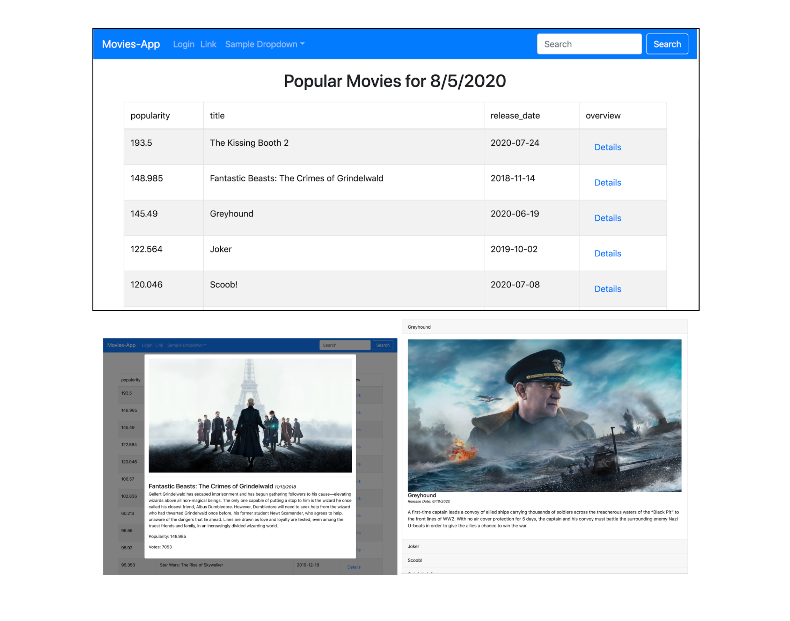Image resolution: width=790 pixels, height=621 pixels.
Task: Click the Greyhound movie poster image
Action: tap(544, 415)
